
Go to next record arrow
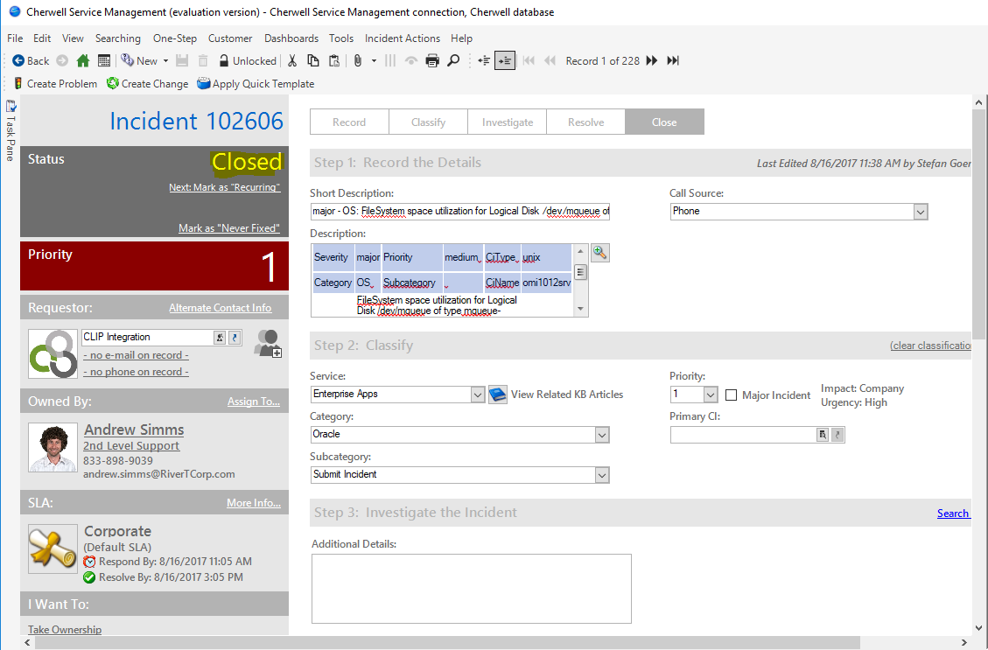pyautogui.click(x=652, y=61)
